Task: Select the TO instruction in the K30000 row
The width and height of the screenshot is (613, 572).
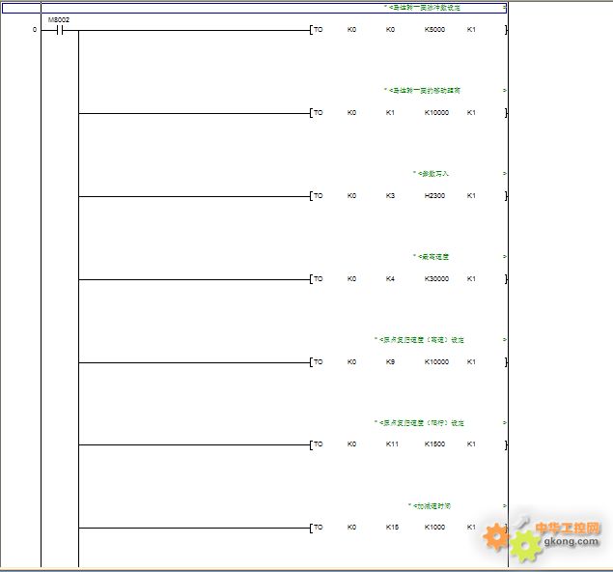Action: [319, 279]
